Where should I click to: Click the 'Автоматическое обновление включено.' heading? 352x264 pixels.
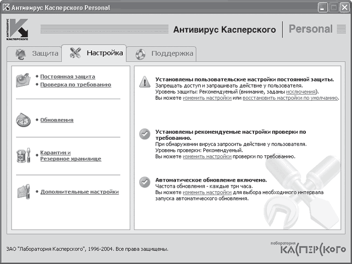click(x=211, y=180)
